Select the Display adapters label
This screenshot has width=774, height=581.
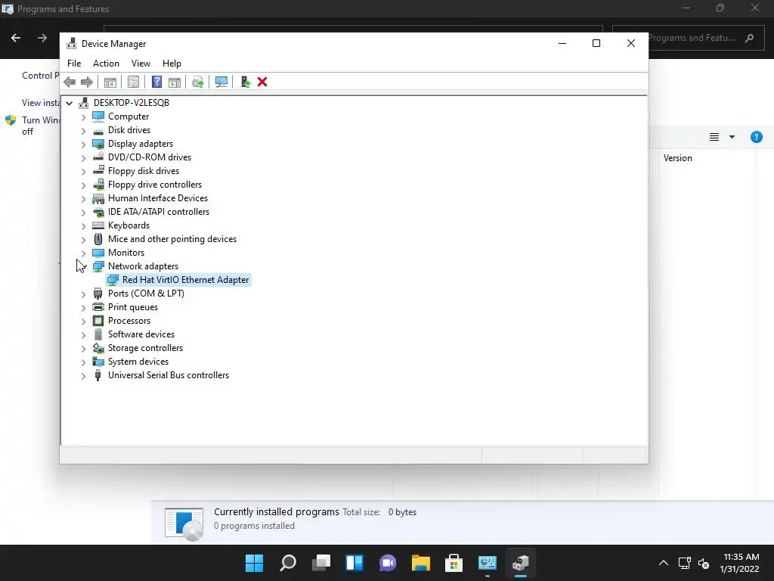(141, 144)
